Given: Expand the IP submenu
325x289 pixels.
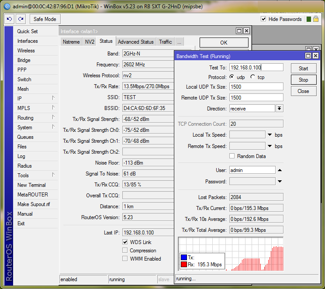Looking at the screenshot, I should click(x=53, y=98).
